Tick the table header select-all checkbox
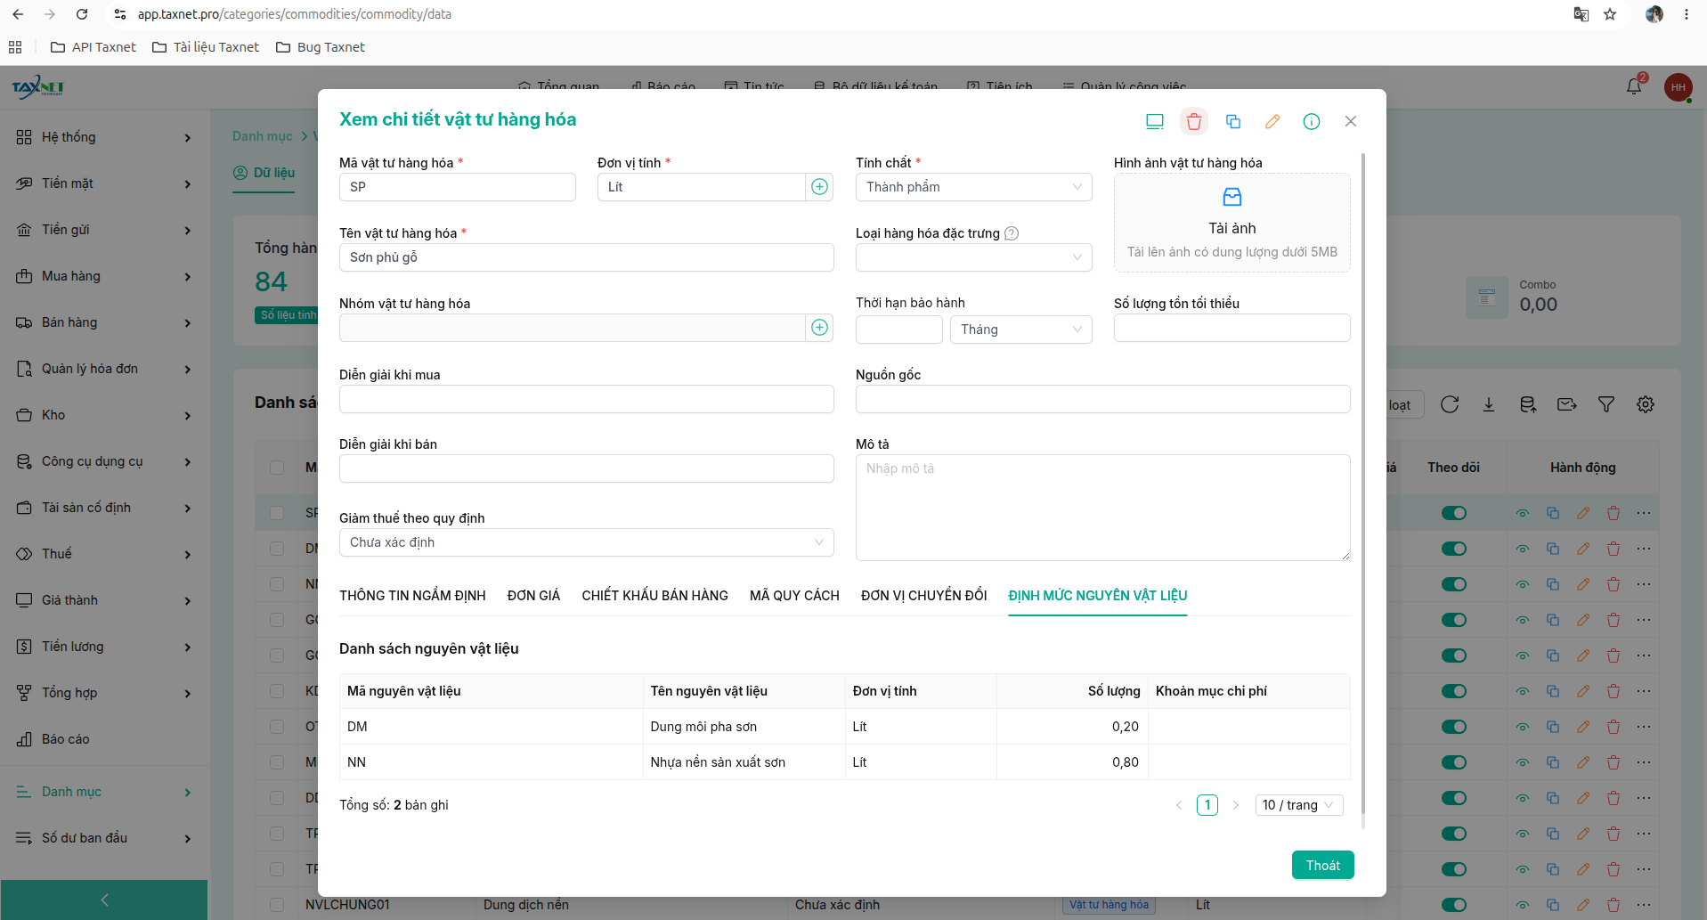This screenshot has width=1707, height=920. [x=277, y=468]
